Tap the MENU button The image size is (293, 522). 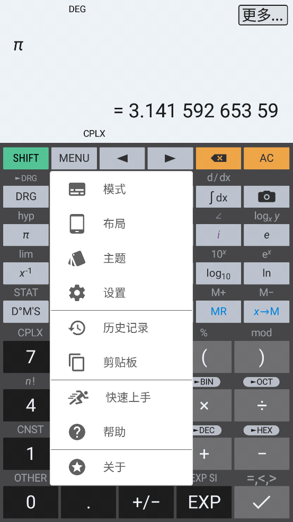[x=74, y=158]
